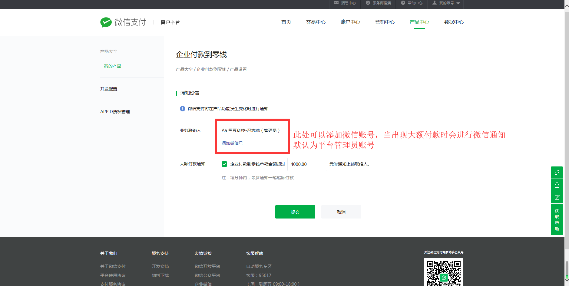Open 营销中心 tab

pos(385,22)
